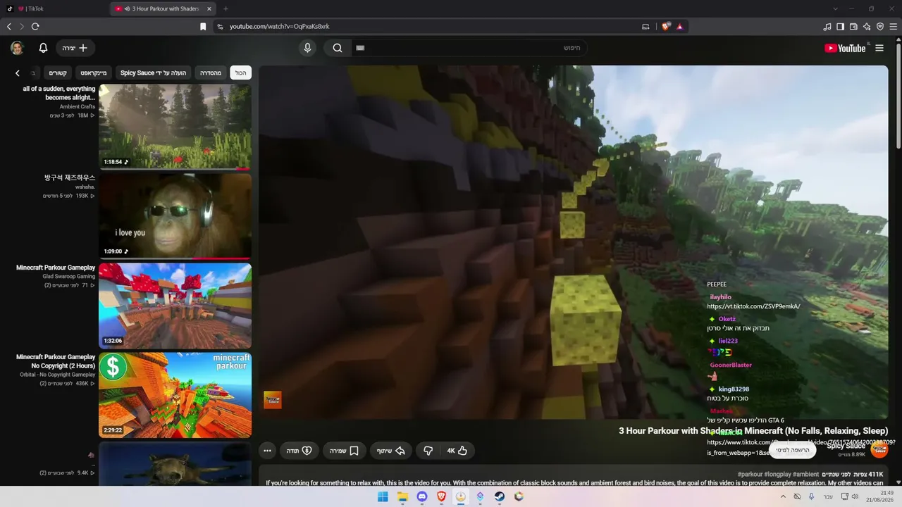Go back to the previous page
Viewport: 902px width, 507px height.
pyautogui.click(x=9, y=26)
